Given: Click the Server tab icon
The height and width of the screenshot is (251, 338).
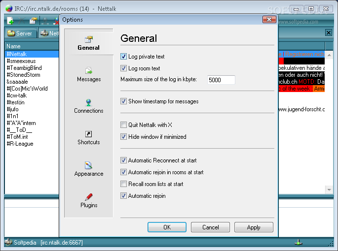Looking at the screenshot, I should coord(11,33).
